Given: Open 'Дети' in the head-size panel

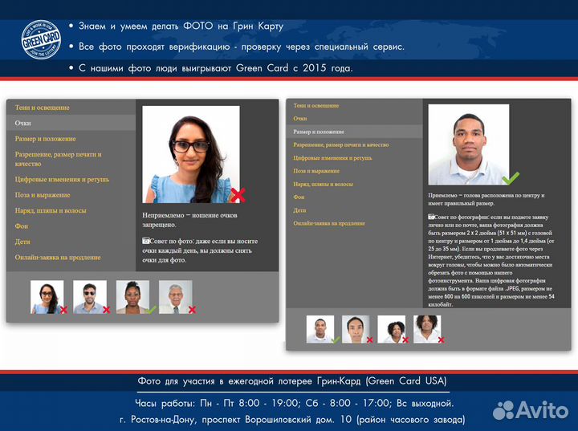Looking at the screenshot, I should coord(299,210).
